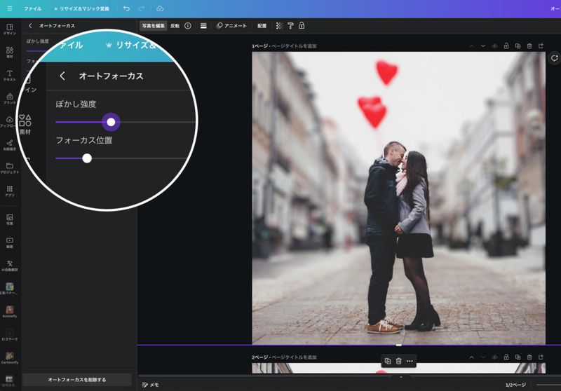The image size is (561, 391).
Task: Click the rotate refresh icon beside canvas
Action: click(554, 58)
